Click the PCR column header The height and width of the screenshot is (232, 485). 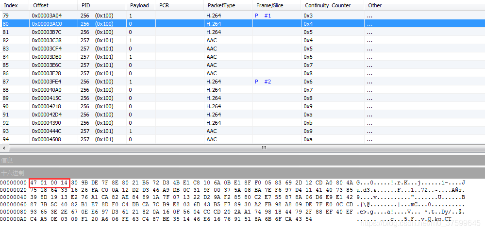(180, 5)
